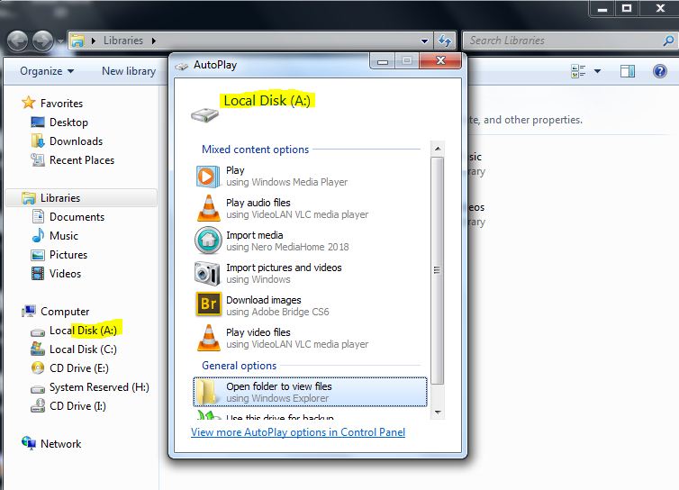Click the camera icon for Import pictures and videos

click(x=207, y=274)
